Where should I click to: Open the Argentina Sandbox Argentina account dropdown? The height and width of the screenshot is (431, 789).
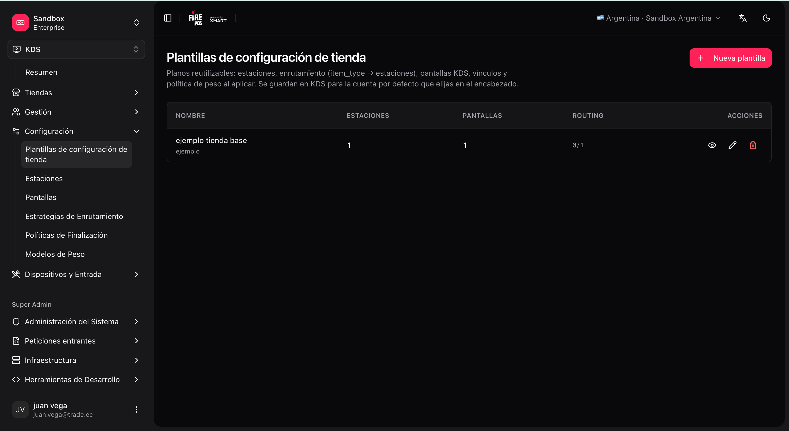click(659, 18)
